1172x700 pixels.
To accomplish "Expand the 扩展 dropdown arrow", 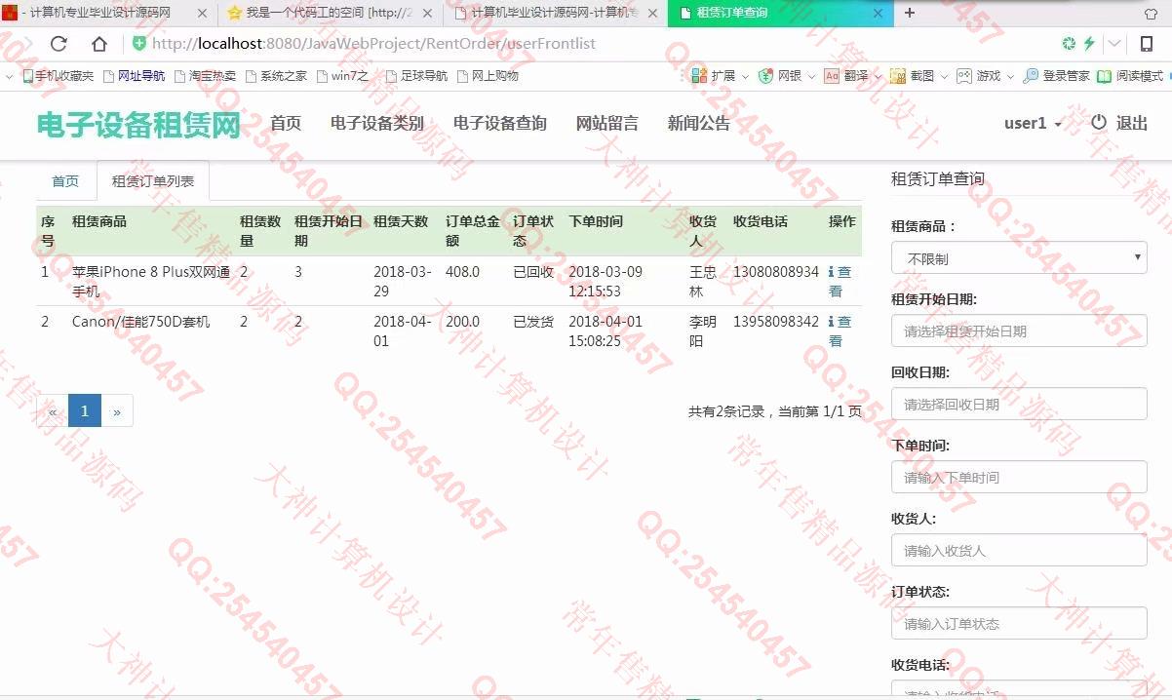I will tap(745, 76).
